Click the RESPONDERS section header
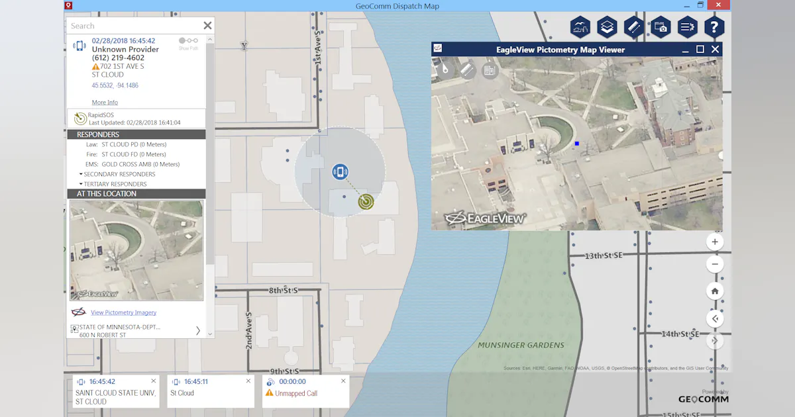Viewport: 795px width, 417px height. (x=136, y=134)
